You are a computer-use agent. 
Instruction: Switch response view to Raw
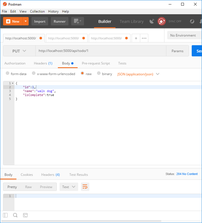point(28,187)
